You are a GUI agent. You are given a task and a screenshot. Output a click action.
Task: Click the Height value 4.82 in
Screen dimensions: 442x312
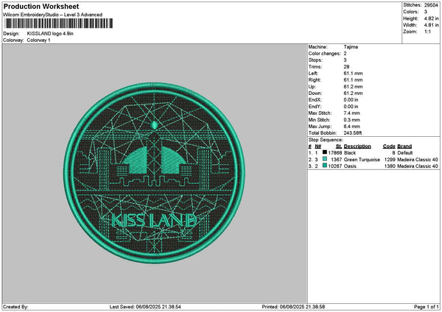(x=431, y=18)
